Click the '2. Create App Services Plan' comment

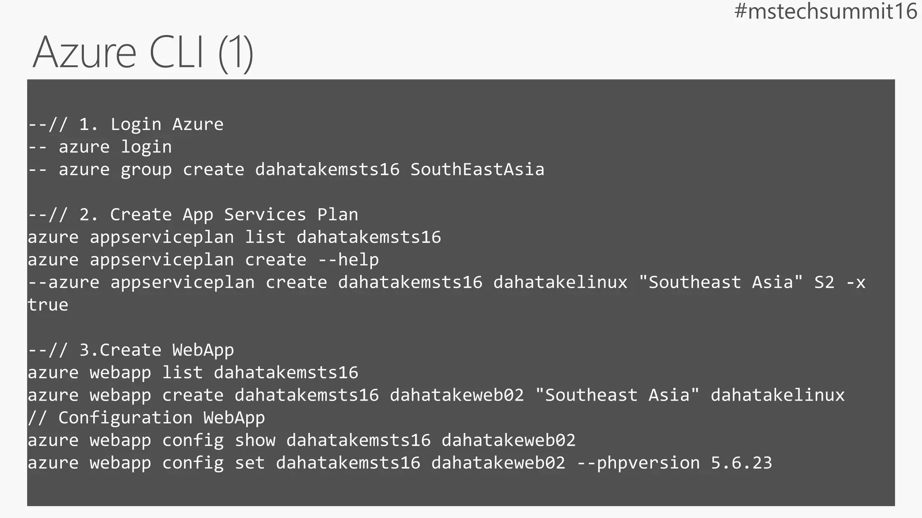pyautogui.click(x=193, y=214)
